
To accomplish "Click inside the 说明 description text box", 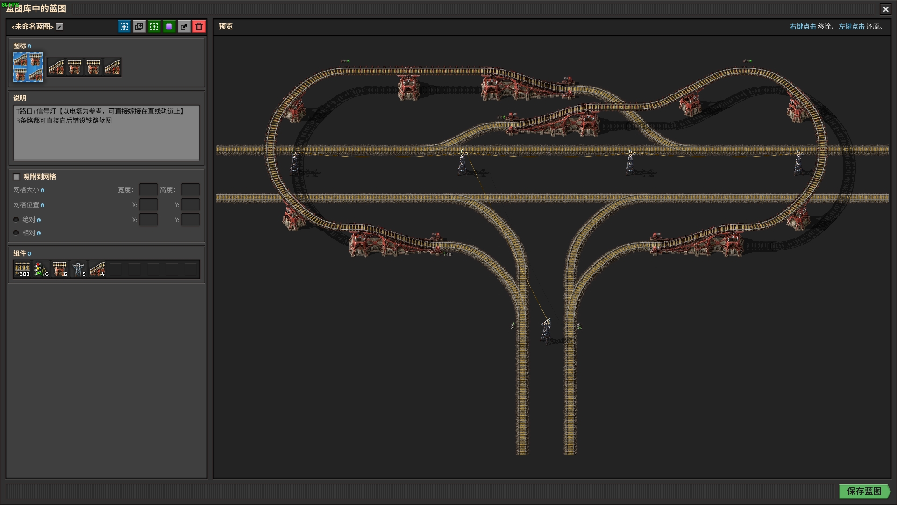I will 107,133.
